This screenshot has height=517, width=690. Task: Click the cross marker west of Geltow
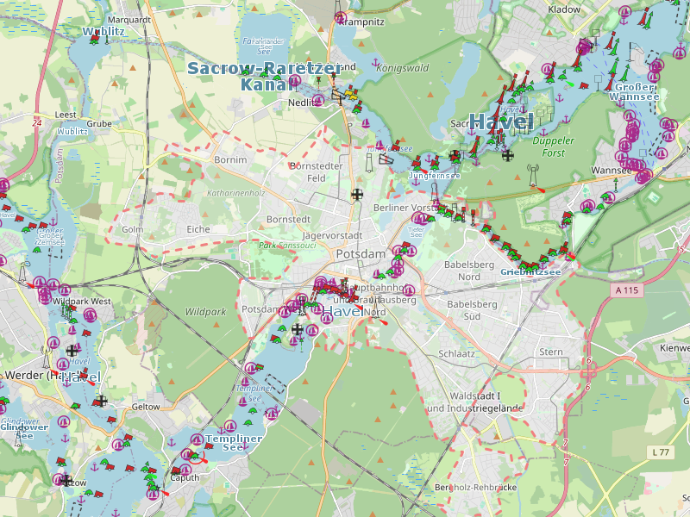[x=101, y=400]
